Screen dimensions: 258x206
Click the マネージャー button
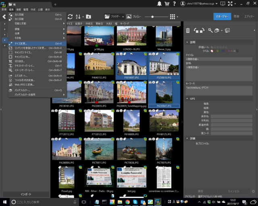[x=222, y=16]
